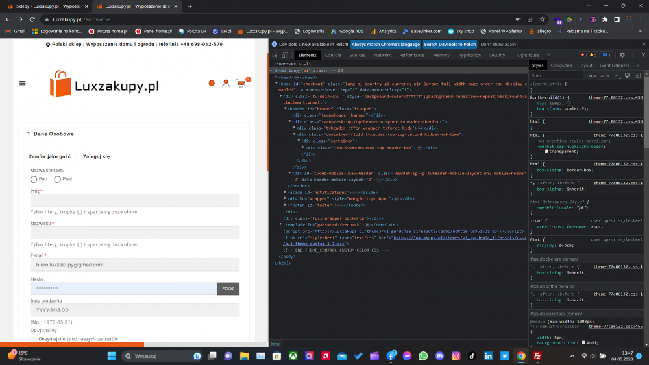Click the POKAŻ password reveal button
The width and height of the screenshot is (649, 365).
228,288
